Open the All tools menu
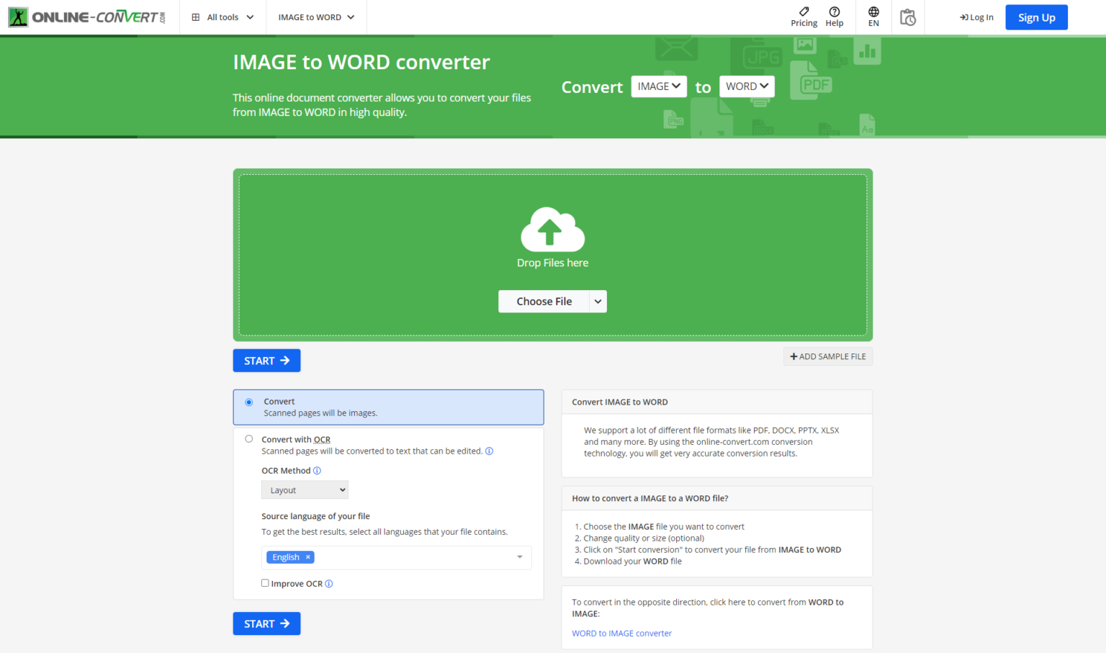 click(x=222, y=17)
